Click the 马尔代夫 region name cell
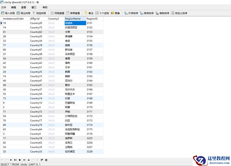Viewport: 231px width, 166px height. (x=75, y=89)
